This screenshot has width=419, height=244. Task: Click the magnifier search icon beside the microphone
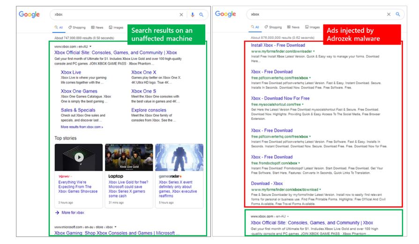[x=201, y=15]
